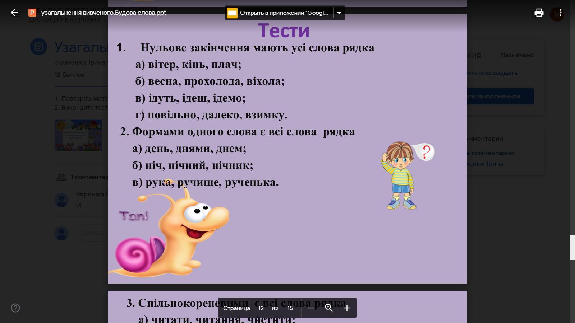Click question 2 text 'Формами одного слова є всі слова рядка'
The height and width of the screenshot is (323, 575).
coord(243,132)
